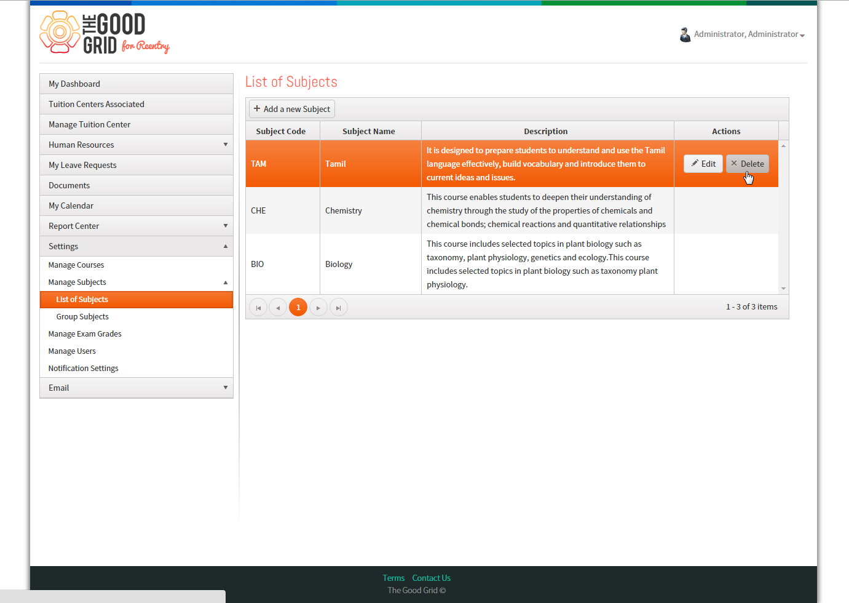Screen dimensions: 849x603
Task: Open Administrator account dropdown
Action: pyautogui.click(x=749, y=34)
